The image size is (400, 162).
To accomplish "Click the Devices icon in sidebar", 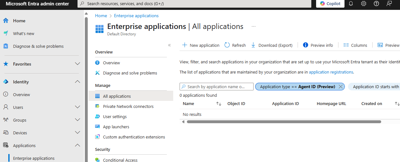I will tap(6, 133).
